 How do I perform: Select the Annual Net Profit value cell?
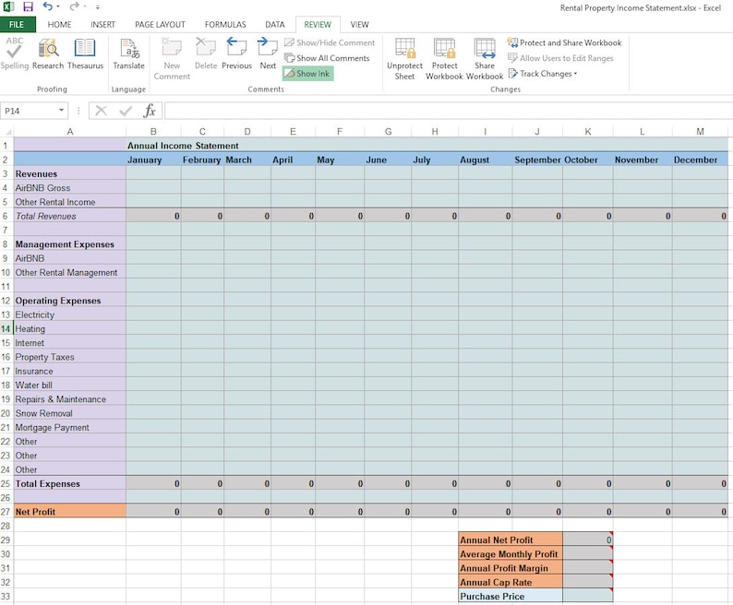click(588, 540)
